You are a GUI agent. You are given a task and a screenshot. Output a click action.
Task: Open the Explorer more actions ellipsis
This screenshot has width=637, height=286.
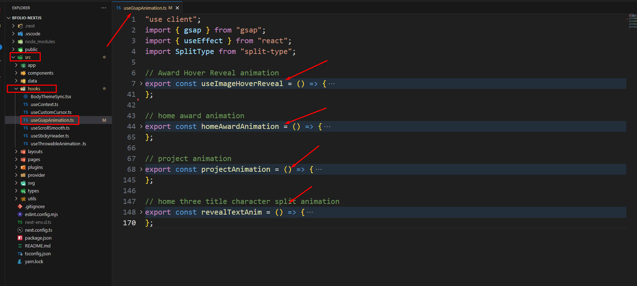pos(104,8)
